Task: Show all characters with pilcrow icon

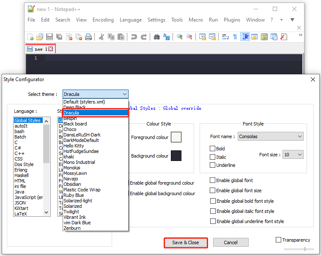Action: click(235, 37)
